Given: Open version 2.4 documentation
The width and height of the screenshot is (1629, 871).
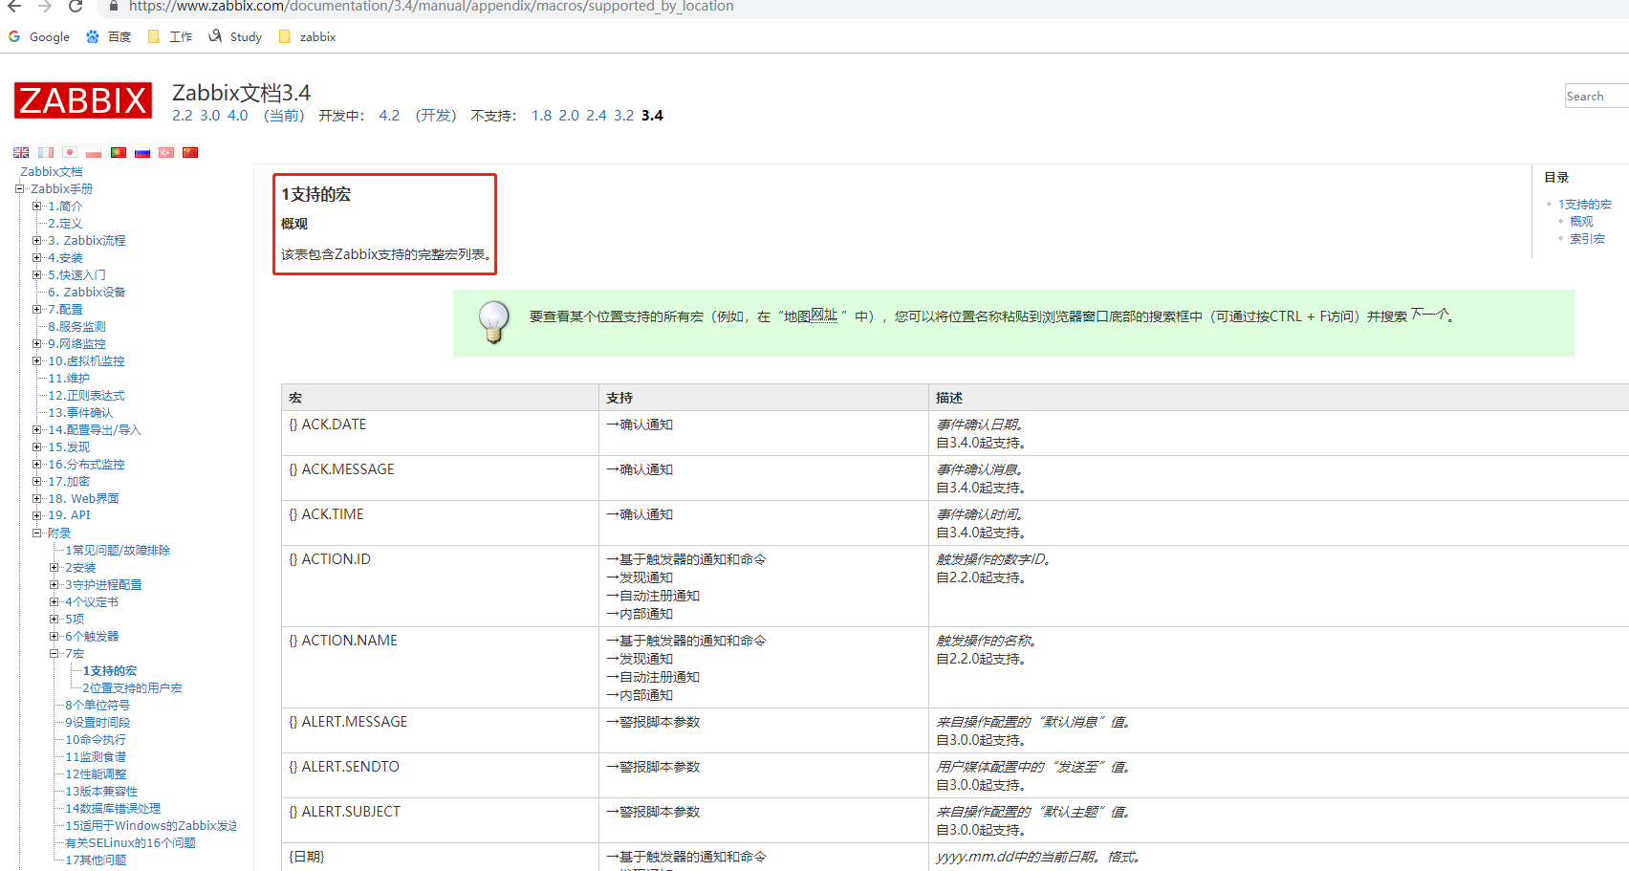Looking at the screenshot, I should [x=597, y=116].
